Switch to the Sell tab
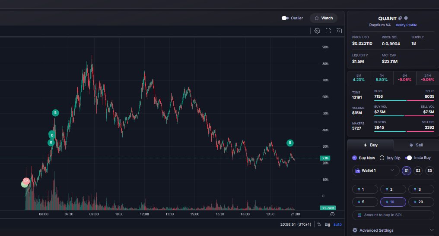Viewport: 439px width, 236px height. [416, 145]
